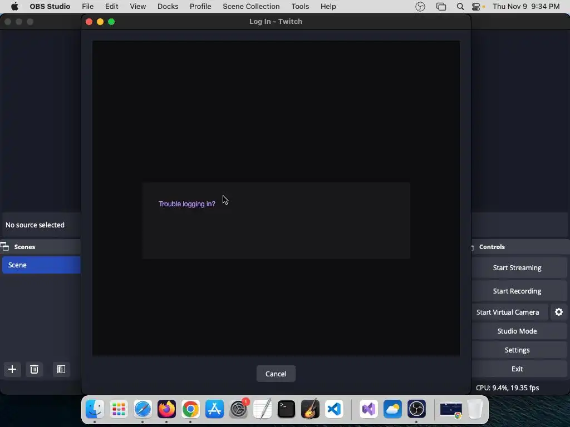The width and height of the screenshot is (570, 427).
Task: Open virtual camera gear settings
Action: (559, 312)
